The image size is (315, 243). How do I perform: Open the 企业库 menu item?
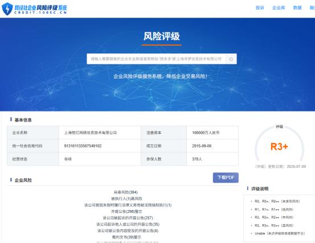point(279,8)
